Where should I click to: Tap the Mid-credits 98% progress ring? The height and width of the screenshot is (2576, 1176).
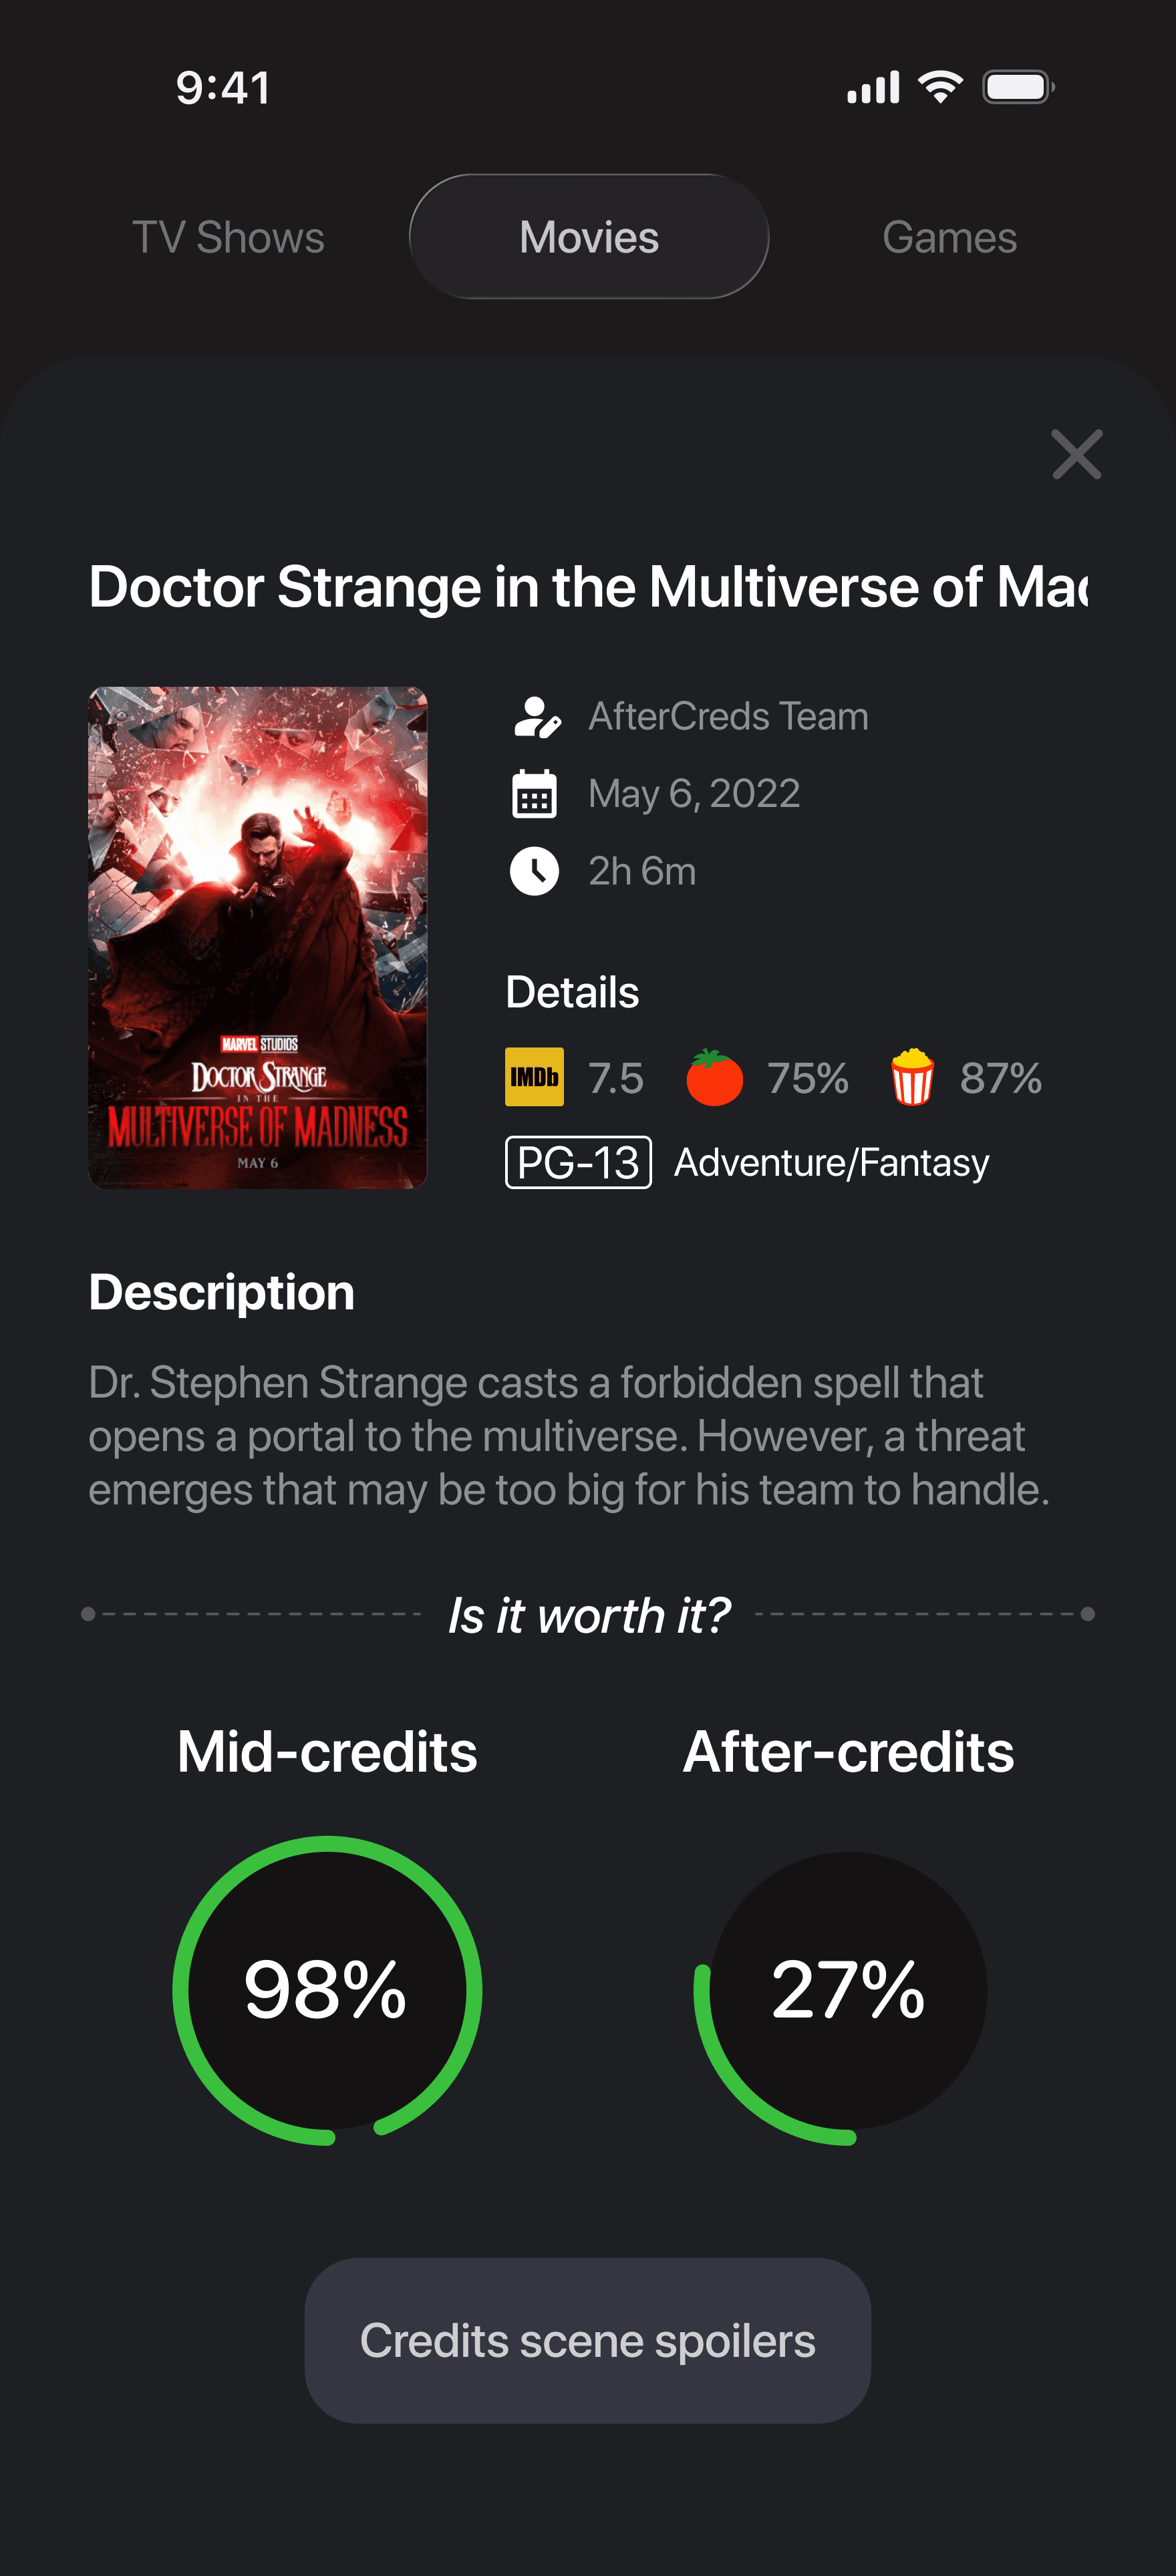(x=327, y=1990)
